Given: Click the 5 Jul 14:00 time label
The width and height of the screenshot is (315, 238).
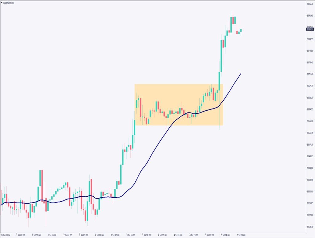Looking at the screenshot, I should 226,235.
